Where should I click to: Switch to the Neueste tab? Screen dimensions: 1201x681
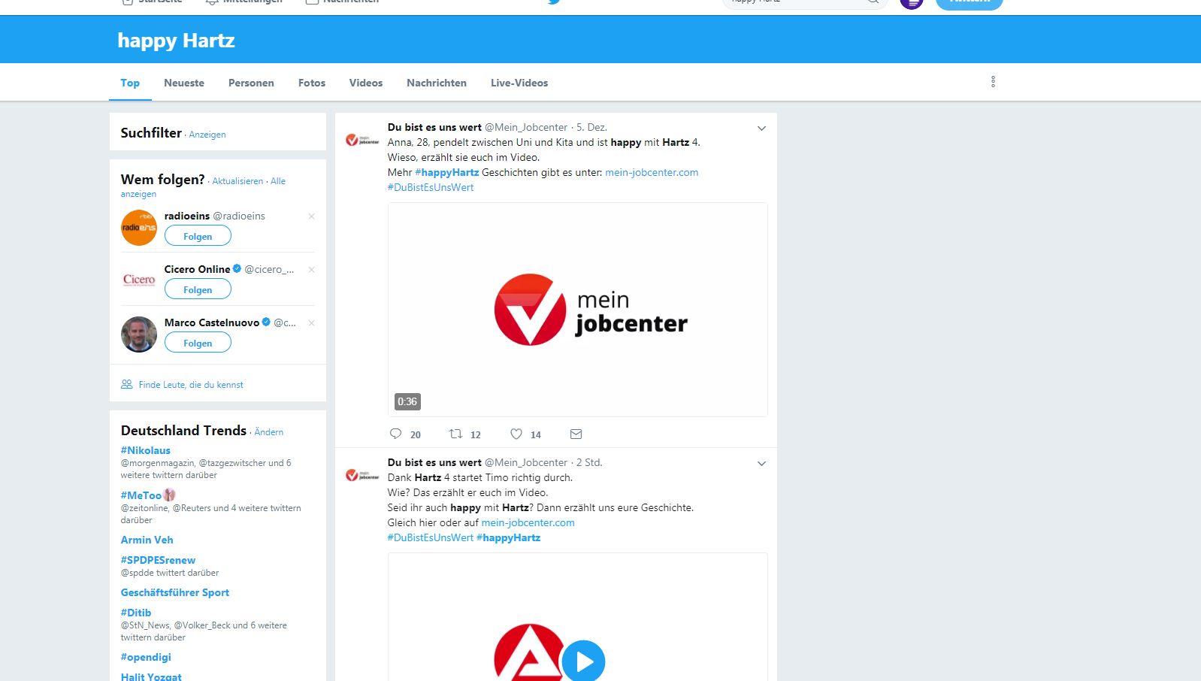(x=184, y=83)
